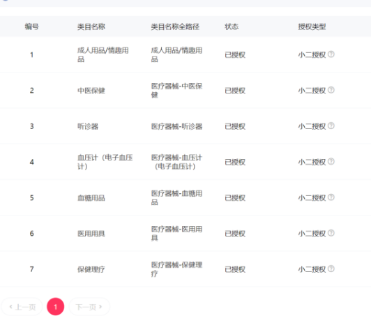This screenshot has width=371, height=316.
Task: Click the 小二授权 text in row 7
Action: pos(312,269)
